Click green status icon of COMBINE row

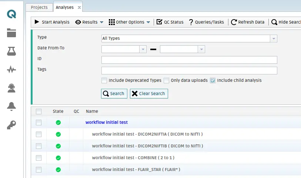click(58, 158)
